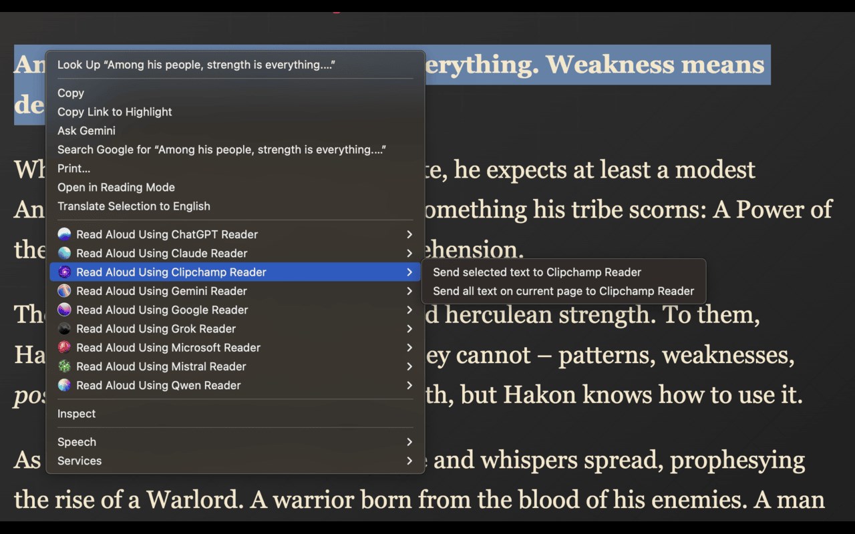Image resolution: width=855 pixels, height=534 pixels.
Task: Click the Grok Reader icon
Action: [64, 328]
